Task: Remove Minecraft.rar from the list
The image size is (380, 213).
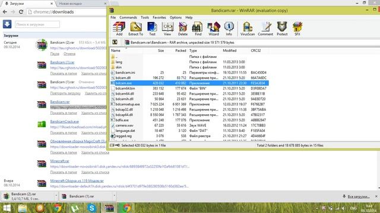Action: click(95, 172)
